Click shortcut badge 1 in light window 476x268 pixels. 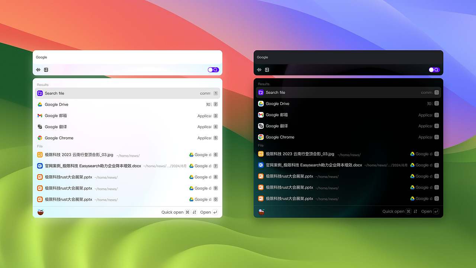216,93
